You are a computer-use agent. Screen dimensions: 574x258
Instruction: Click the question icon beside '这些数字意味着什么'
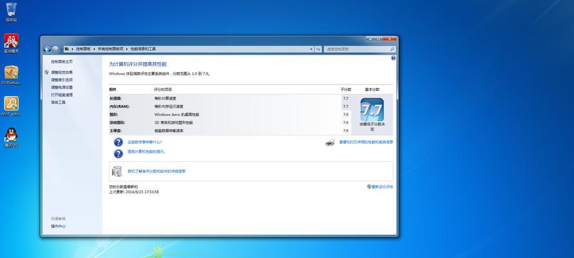tap(118, 142)
